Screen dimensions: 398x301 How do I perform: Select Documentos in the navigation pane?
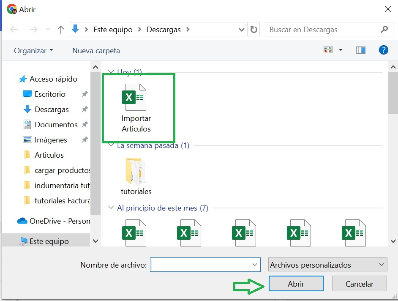point(56,125)
